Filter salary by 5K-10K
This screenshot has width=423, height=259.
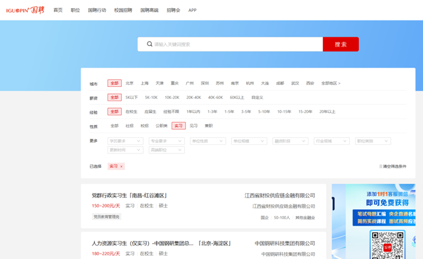point(151,98)
